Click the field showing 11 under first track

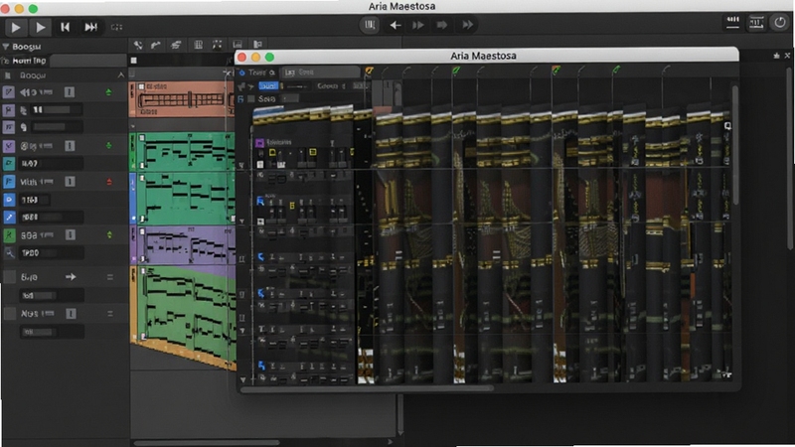(x=57, y=109)
